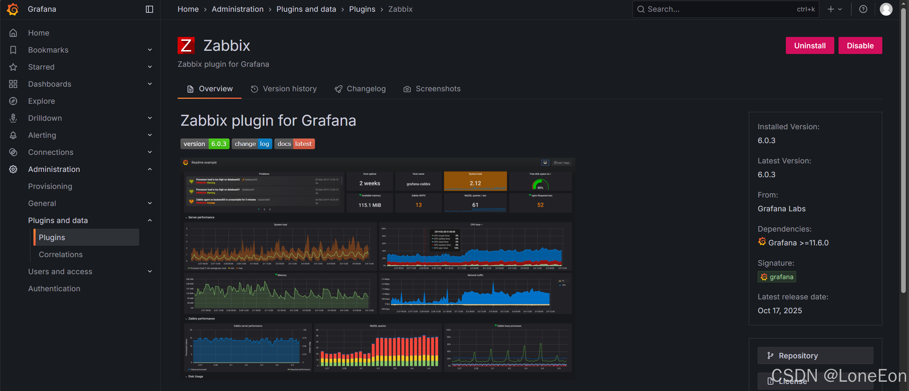Click the Explore compass icon
The height and width of the screenshot is (391, 909).
pos(13,101)
